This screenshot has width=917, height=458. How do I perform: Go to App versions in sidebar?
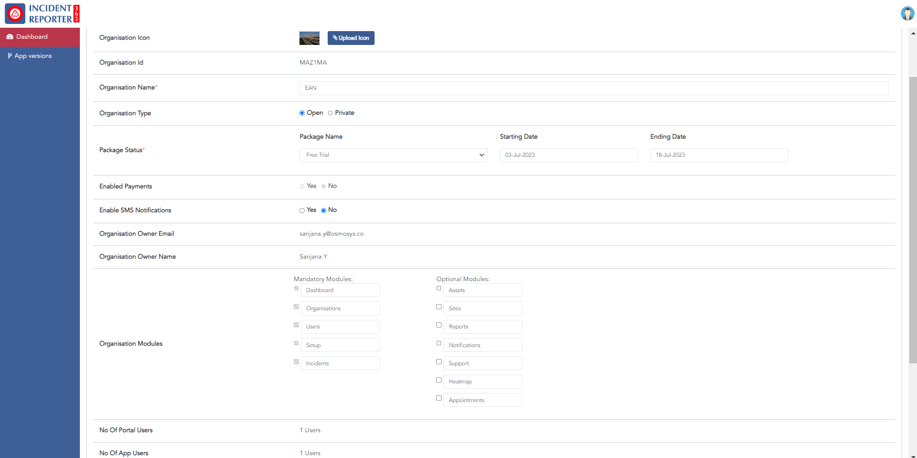click(33, 56)
